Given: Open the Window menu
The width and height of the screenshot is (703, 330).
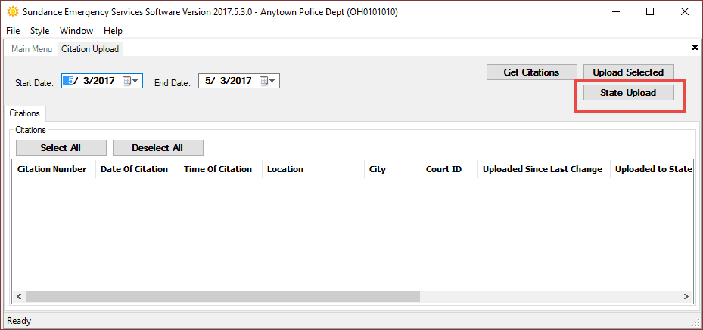Looking at the screenshot, I should [76, 31].
